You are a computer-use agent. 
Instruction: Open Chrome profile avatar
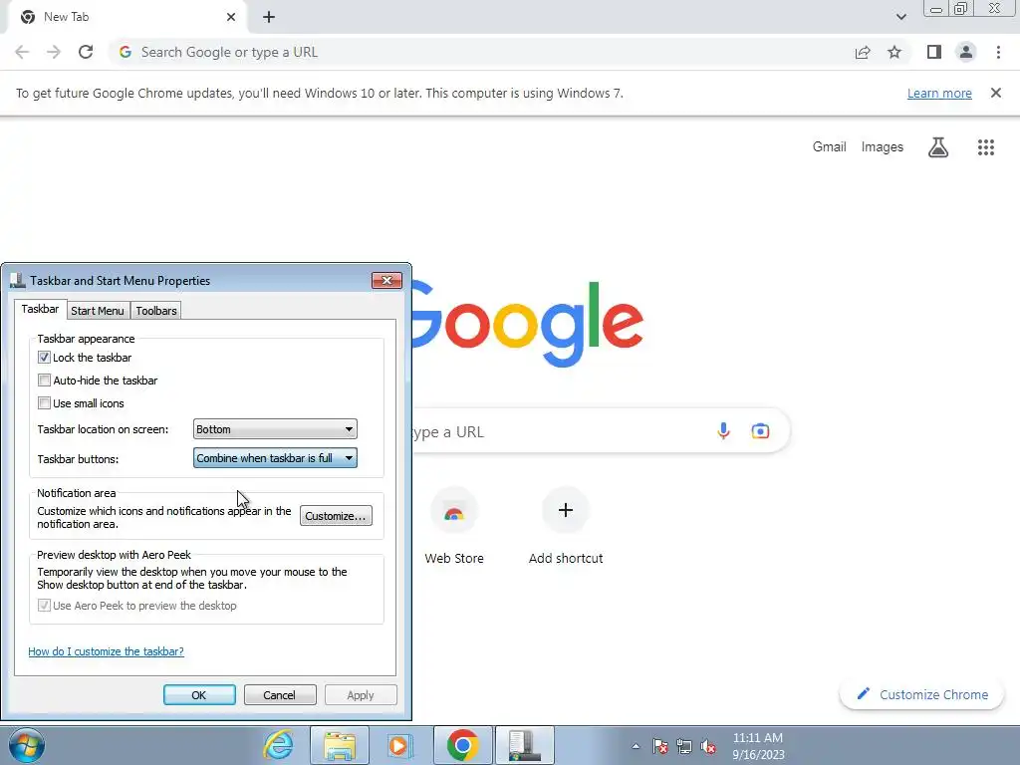point(966,52)
